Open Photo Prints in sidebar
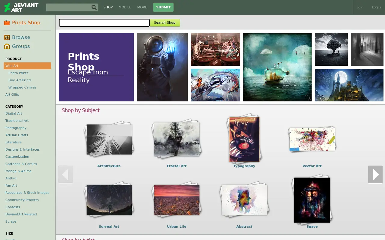 click(x=18, y=73)
